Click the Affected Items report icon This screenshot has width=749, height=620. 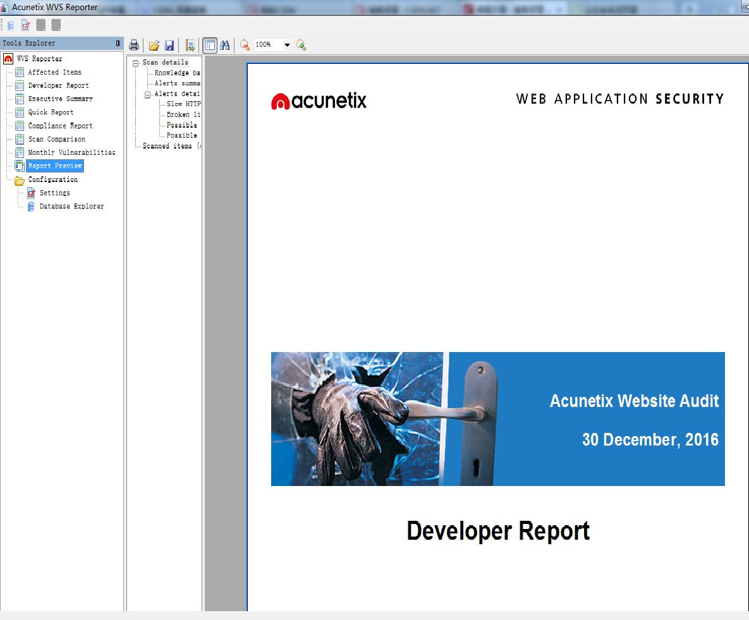pyautogui.click(x=20, y=72)
